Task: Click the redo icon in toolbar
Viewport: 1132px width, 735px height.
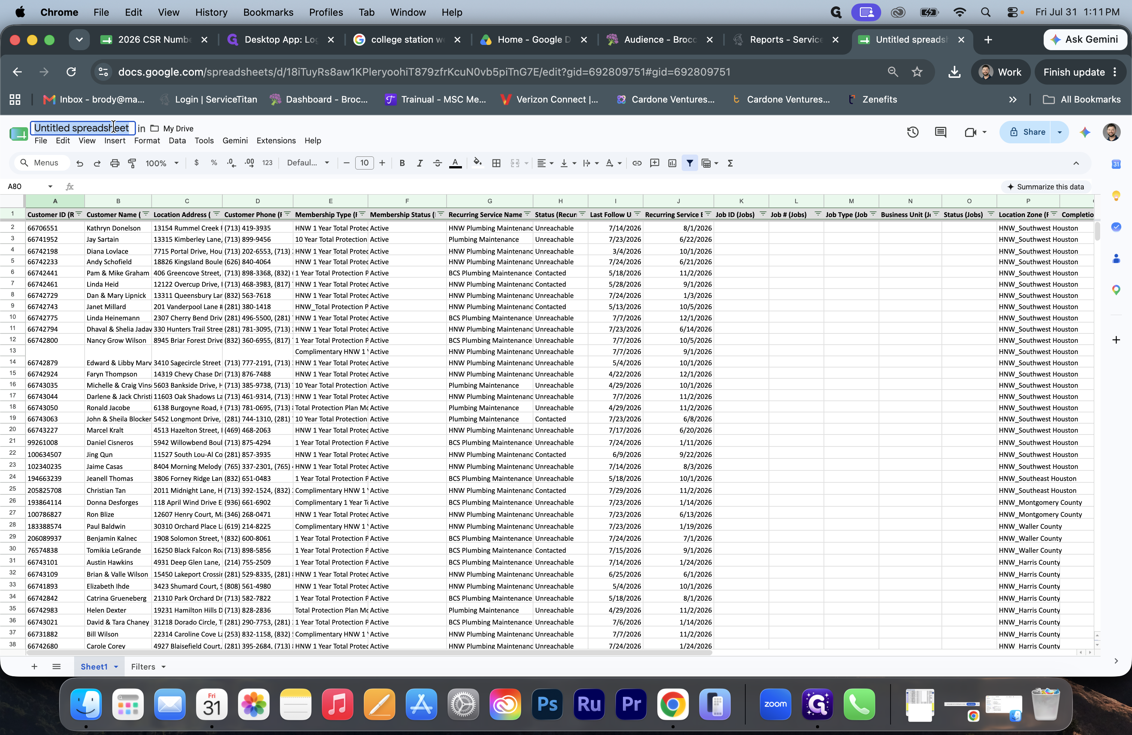Action: coord(97,163)
